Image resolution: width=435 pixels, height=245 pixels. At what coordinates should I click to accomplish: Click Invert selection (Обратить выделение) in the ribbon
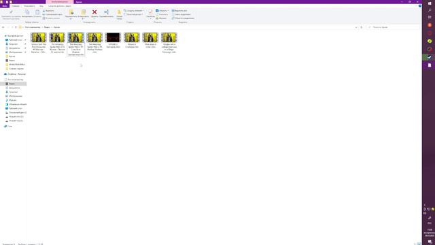pos(183,18)
